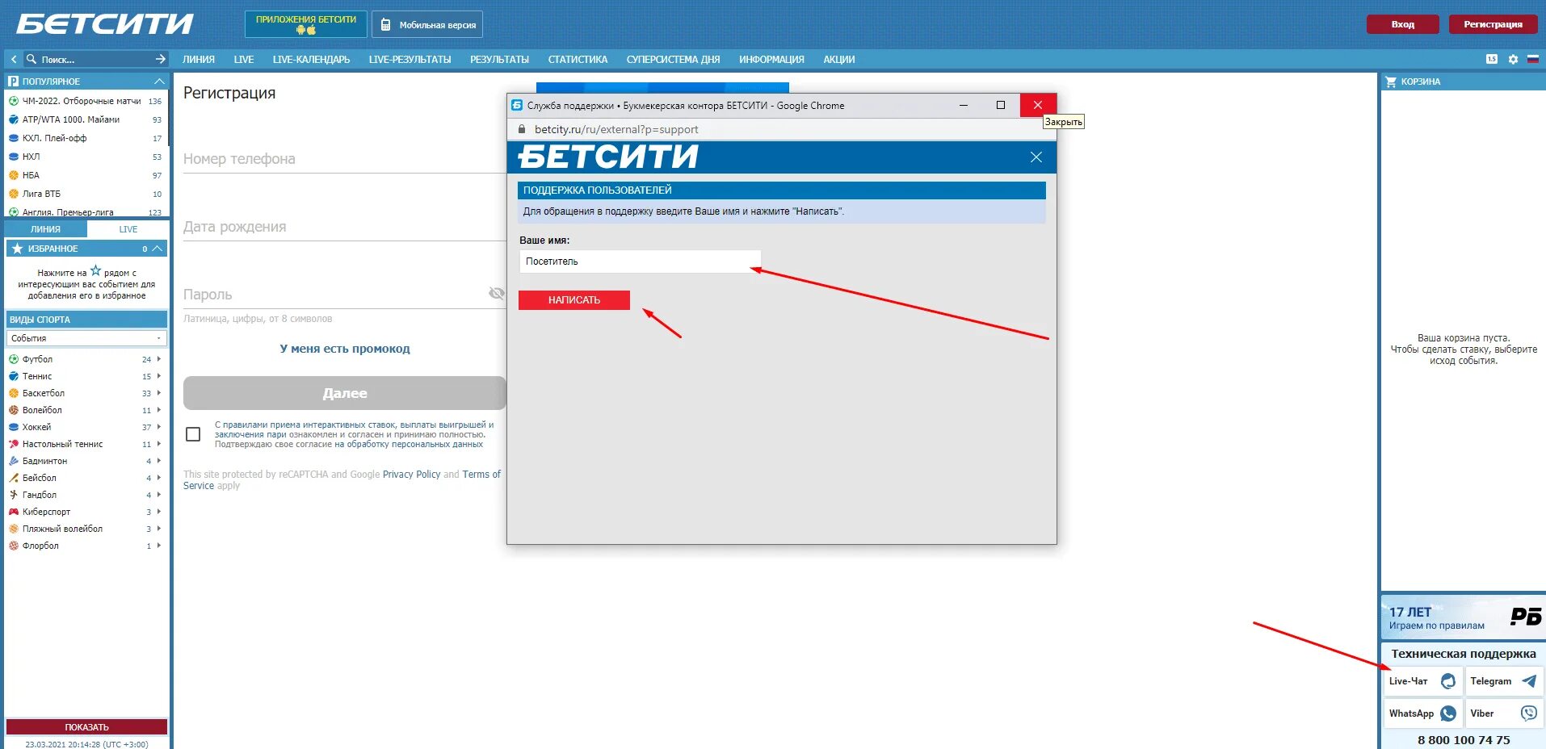Click the Бадминтон sport icon
Viewport: 1546px width, 749px height.
tap(14, 461)
